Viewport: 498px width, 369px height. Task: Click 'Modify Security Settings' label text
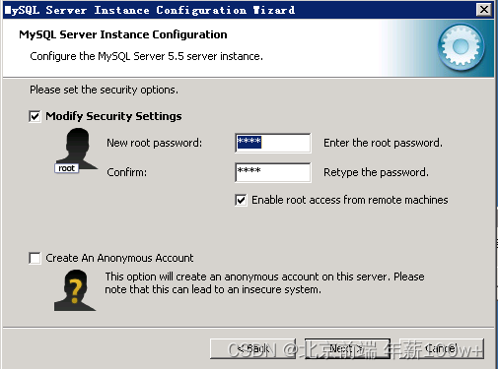click(x=113, y=116)
